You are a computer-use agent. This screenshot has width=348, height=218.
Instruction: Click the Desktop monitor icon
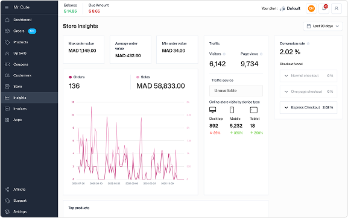pos(213,110)
